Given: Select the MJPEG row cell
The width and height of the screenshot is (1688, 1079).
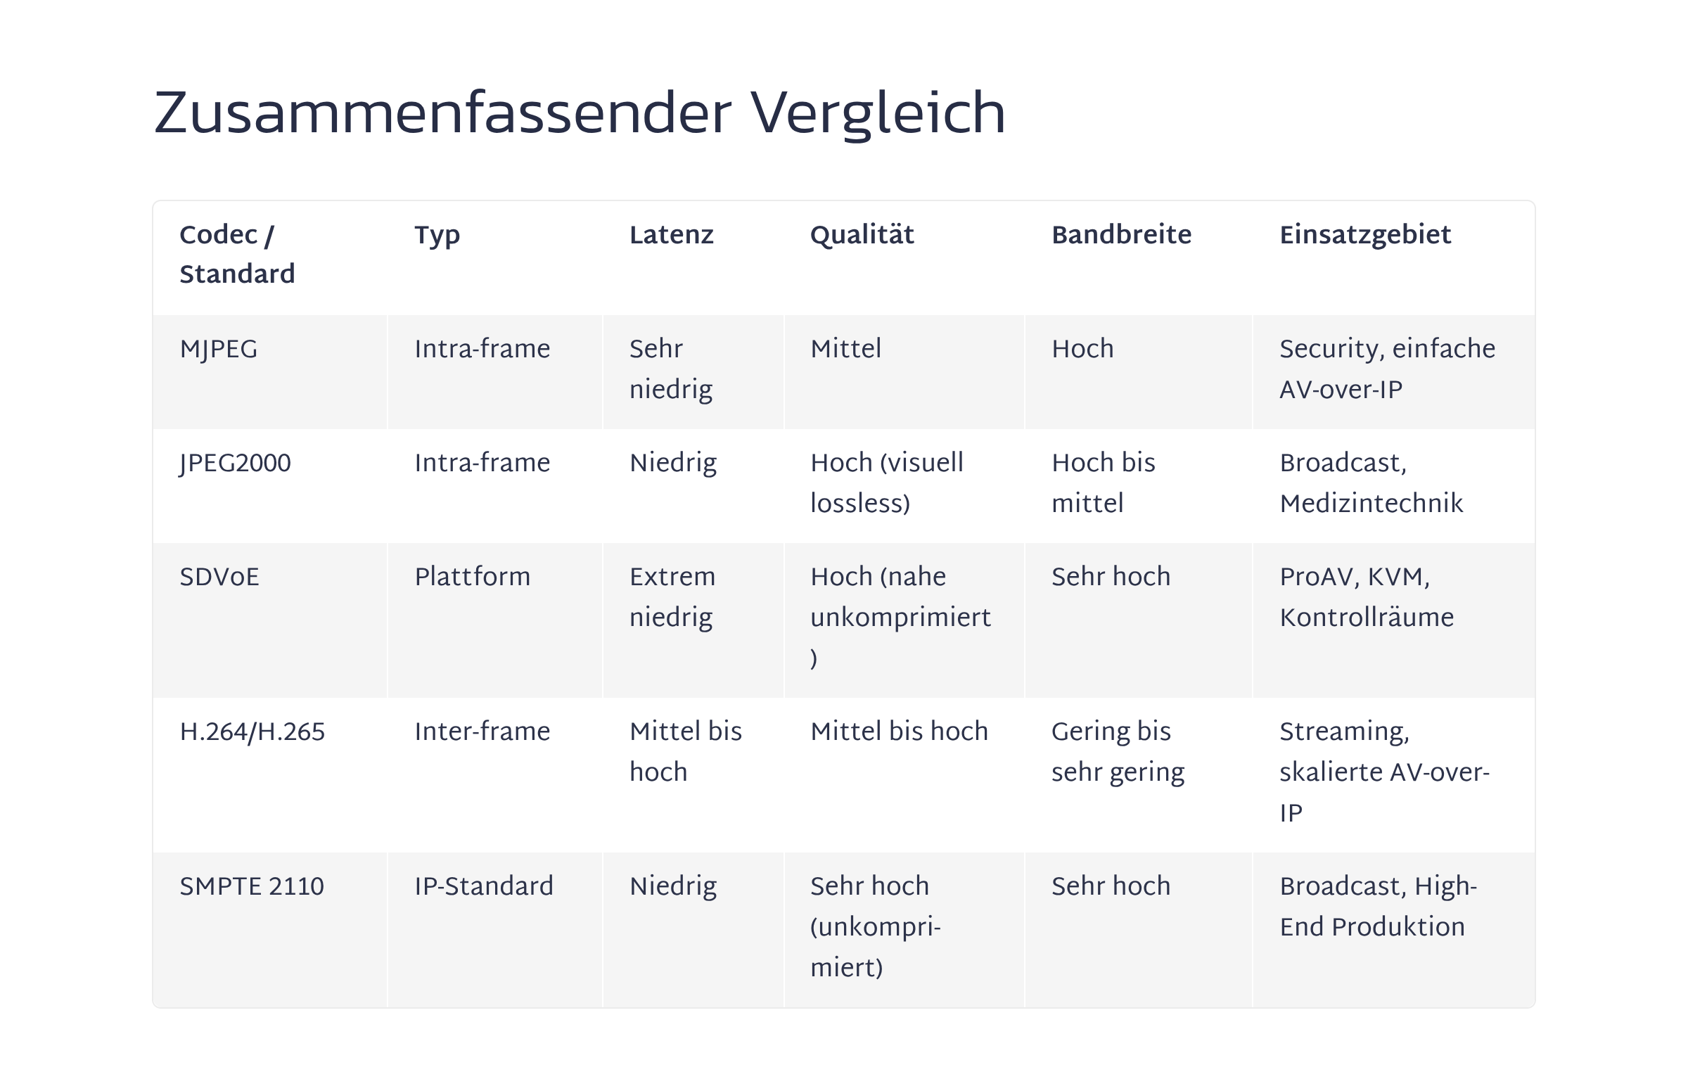Looking at the screenshot, I should [219, 350].
